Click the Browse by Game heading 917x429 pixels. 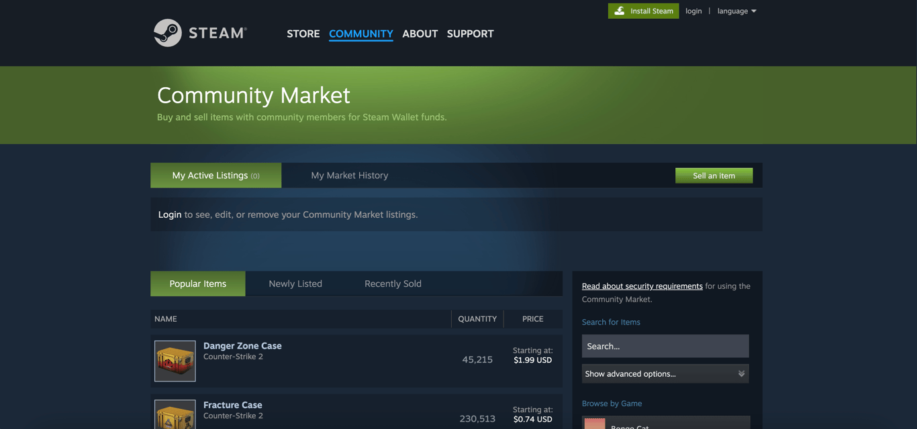(x=612, y=404)
